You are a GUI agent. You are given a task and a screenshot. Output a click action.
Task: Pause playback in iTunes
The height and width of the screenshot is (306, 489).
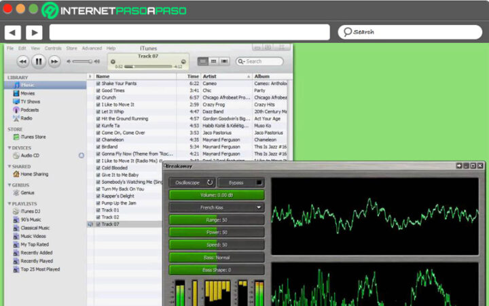click(38, 61)
